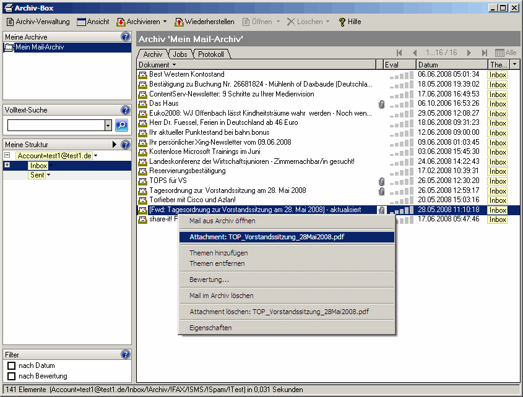The image size is (523, 397).
Task: Click the fulltext search magnifier button
Action: point(121,126)
